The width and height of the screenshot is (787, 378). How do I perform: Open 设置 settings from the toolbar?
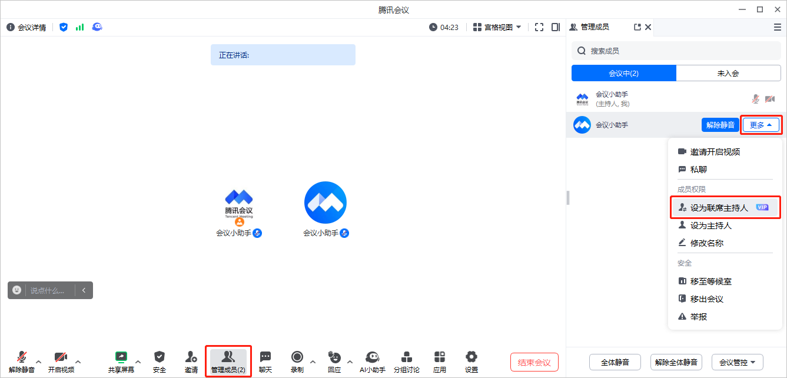(x=471, y=362)
